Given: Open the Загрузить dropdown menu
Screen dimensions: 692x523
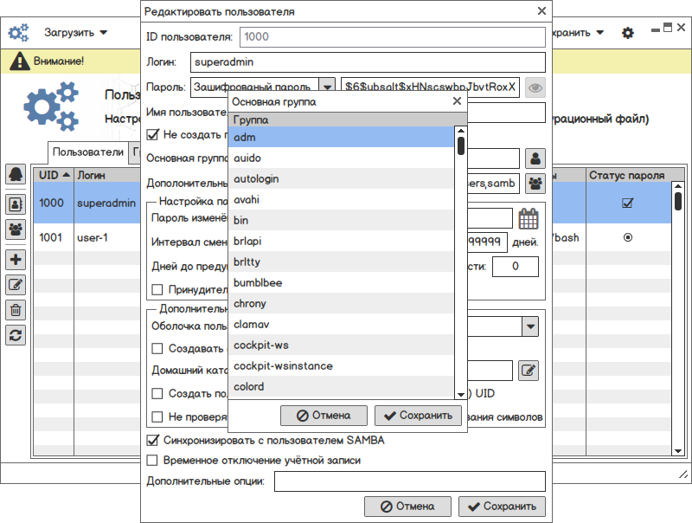Looking at the screenshot, I should (x=76, y=33).
